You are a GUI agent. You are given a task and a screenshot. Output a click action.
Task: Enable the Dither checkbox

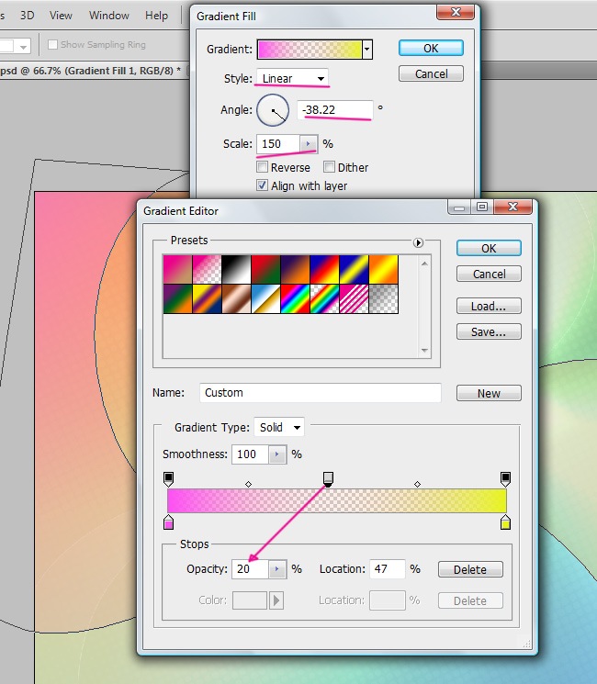coord(329,168)
